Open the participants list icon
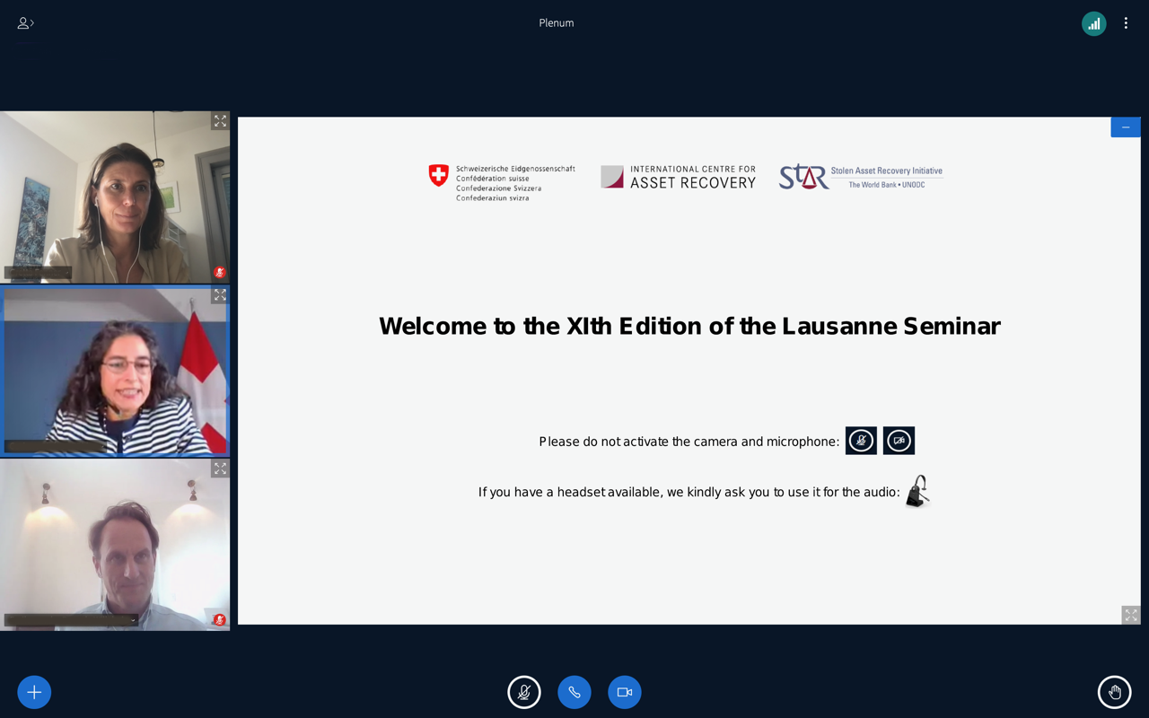Screen dimensions: 1149x718 coord(24,23)
